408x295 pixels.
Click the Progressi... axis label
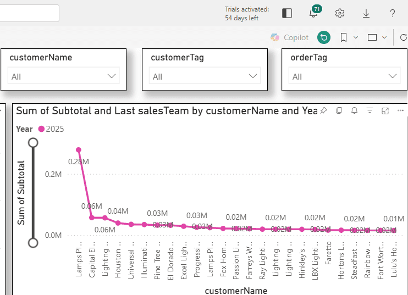[x=197, y=260]
